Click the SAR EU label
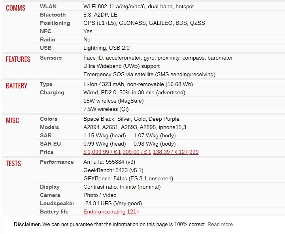Screen dimensions: 285x234 pos(50,144)
